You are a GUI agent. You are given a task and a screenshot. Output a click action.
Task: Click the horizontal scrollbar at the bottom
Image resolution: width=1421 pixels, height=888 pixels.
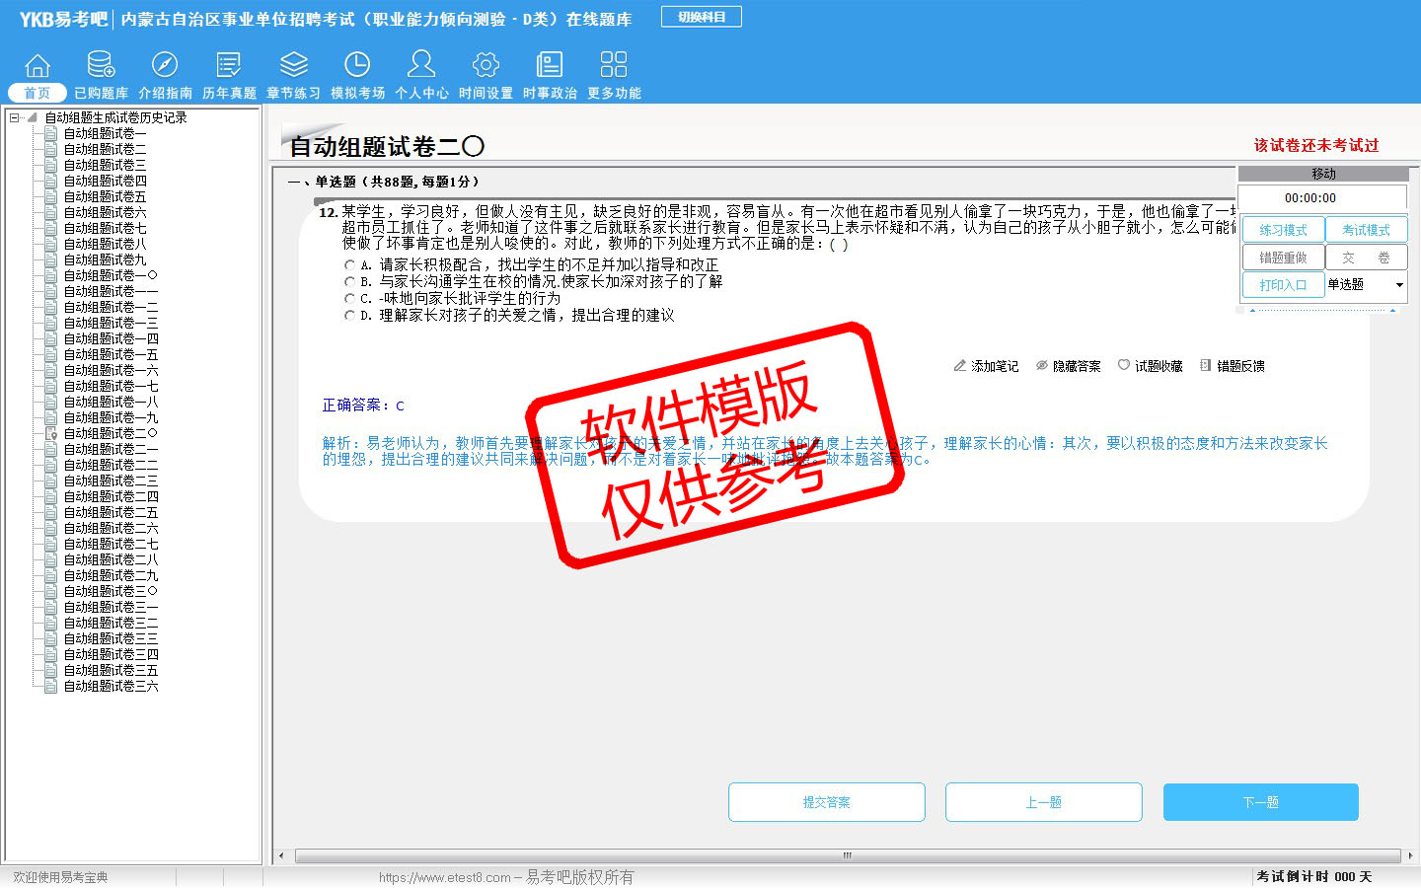pyautogui.click(x=845, y=855)
